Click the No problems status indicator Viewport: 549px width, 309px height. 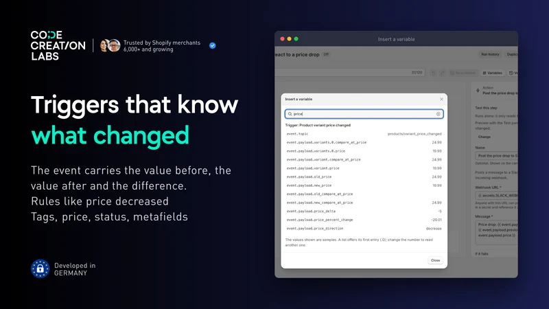[463, 73]
